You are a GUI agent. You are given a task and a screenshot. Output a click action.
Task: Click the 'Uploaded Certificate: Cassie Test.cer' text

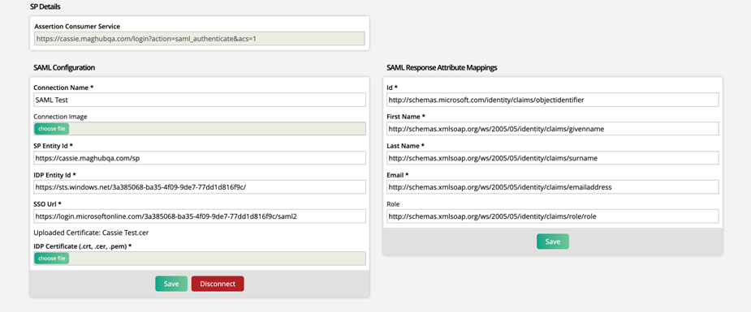coord(92,233)
